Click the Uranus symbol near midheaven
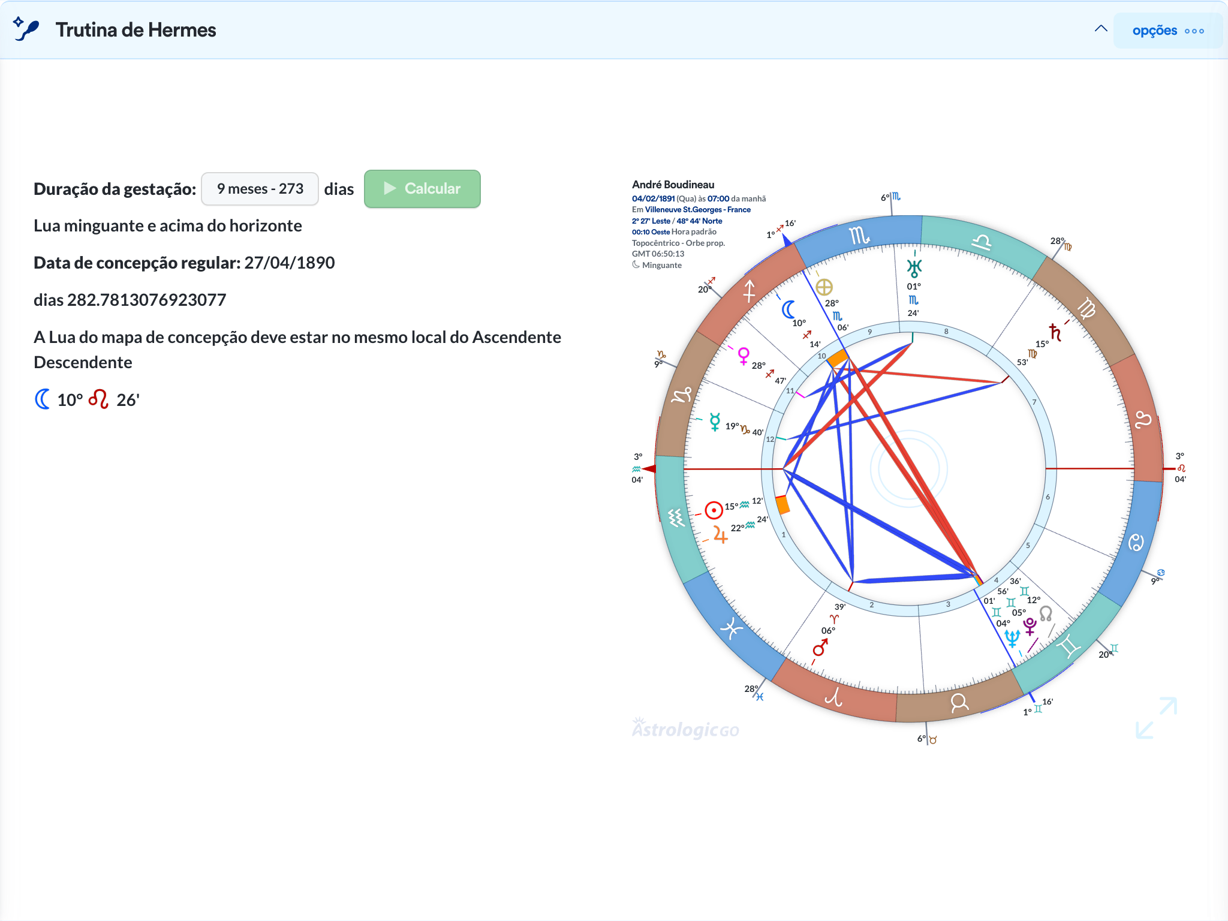The width and height of the screenshot is (1228, 921). (914, 268)
